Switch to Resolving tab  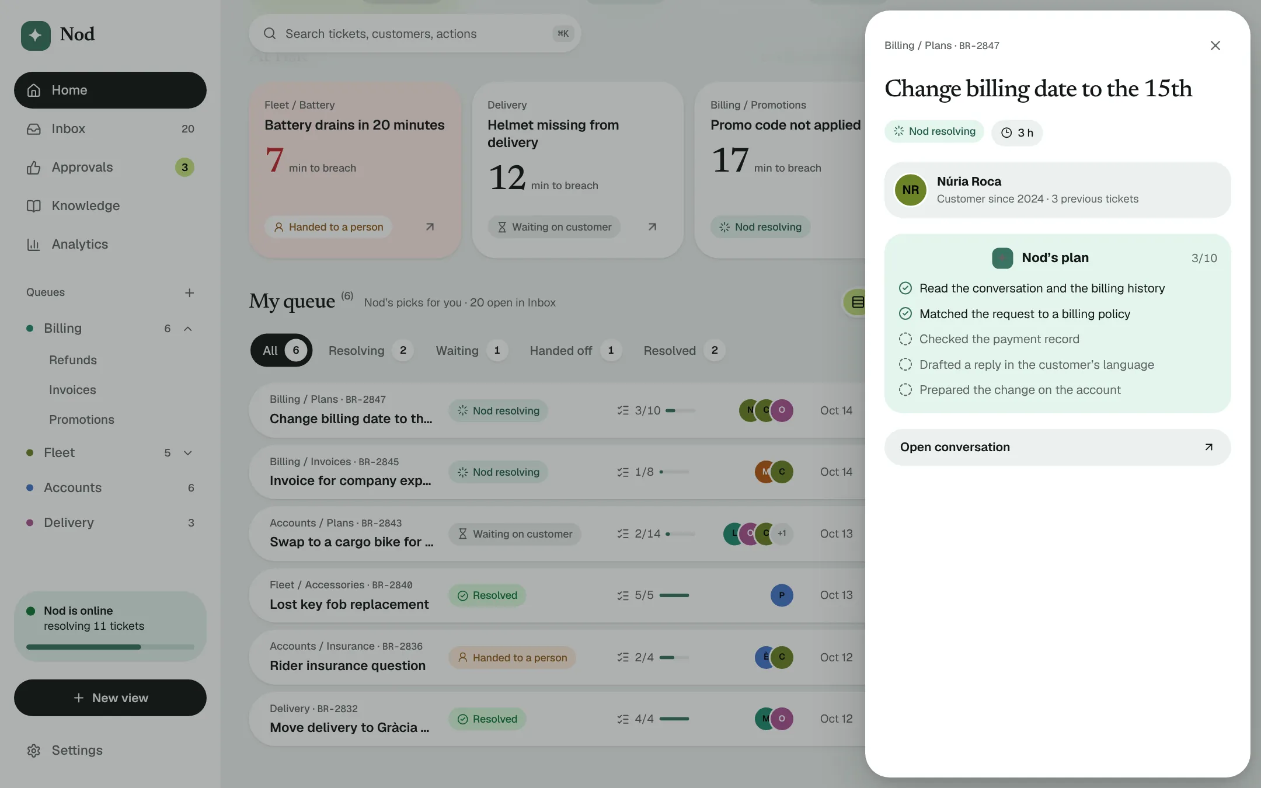[x=371, y=350]
